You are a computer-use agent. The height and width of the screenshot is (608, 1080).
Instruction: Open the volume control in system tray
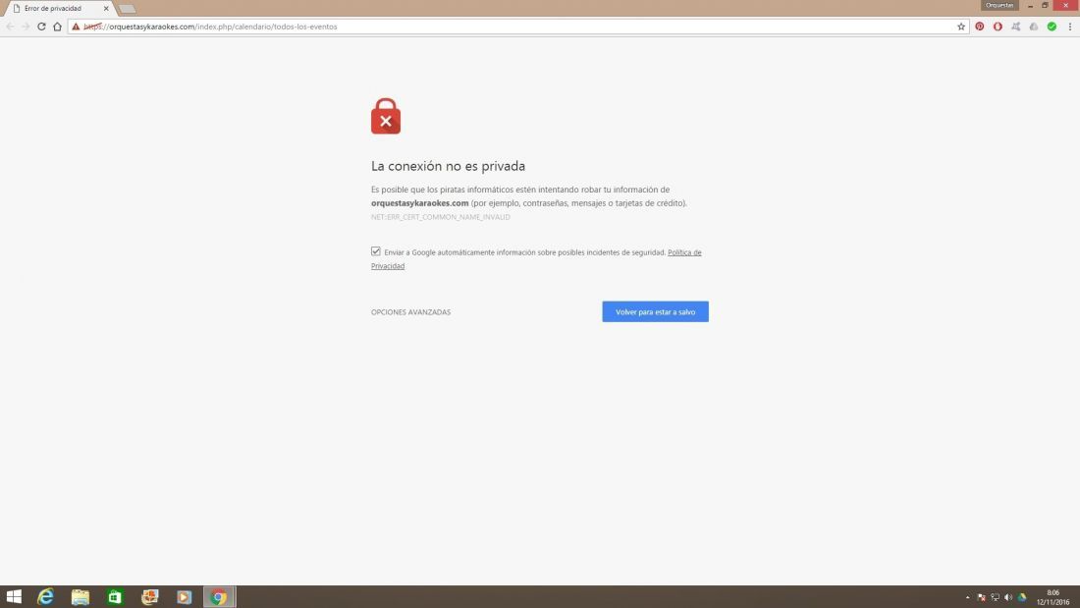1008,597
